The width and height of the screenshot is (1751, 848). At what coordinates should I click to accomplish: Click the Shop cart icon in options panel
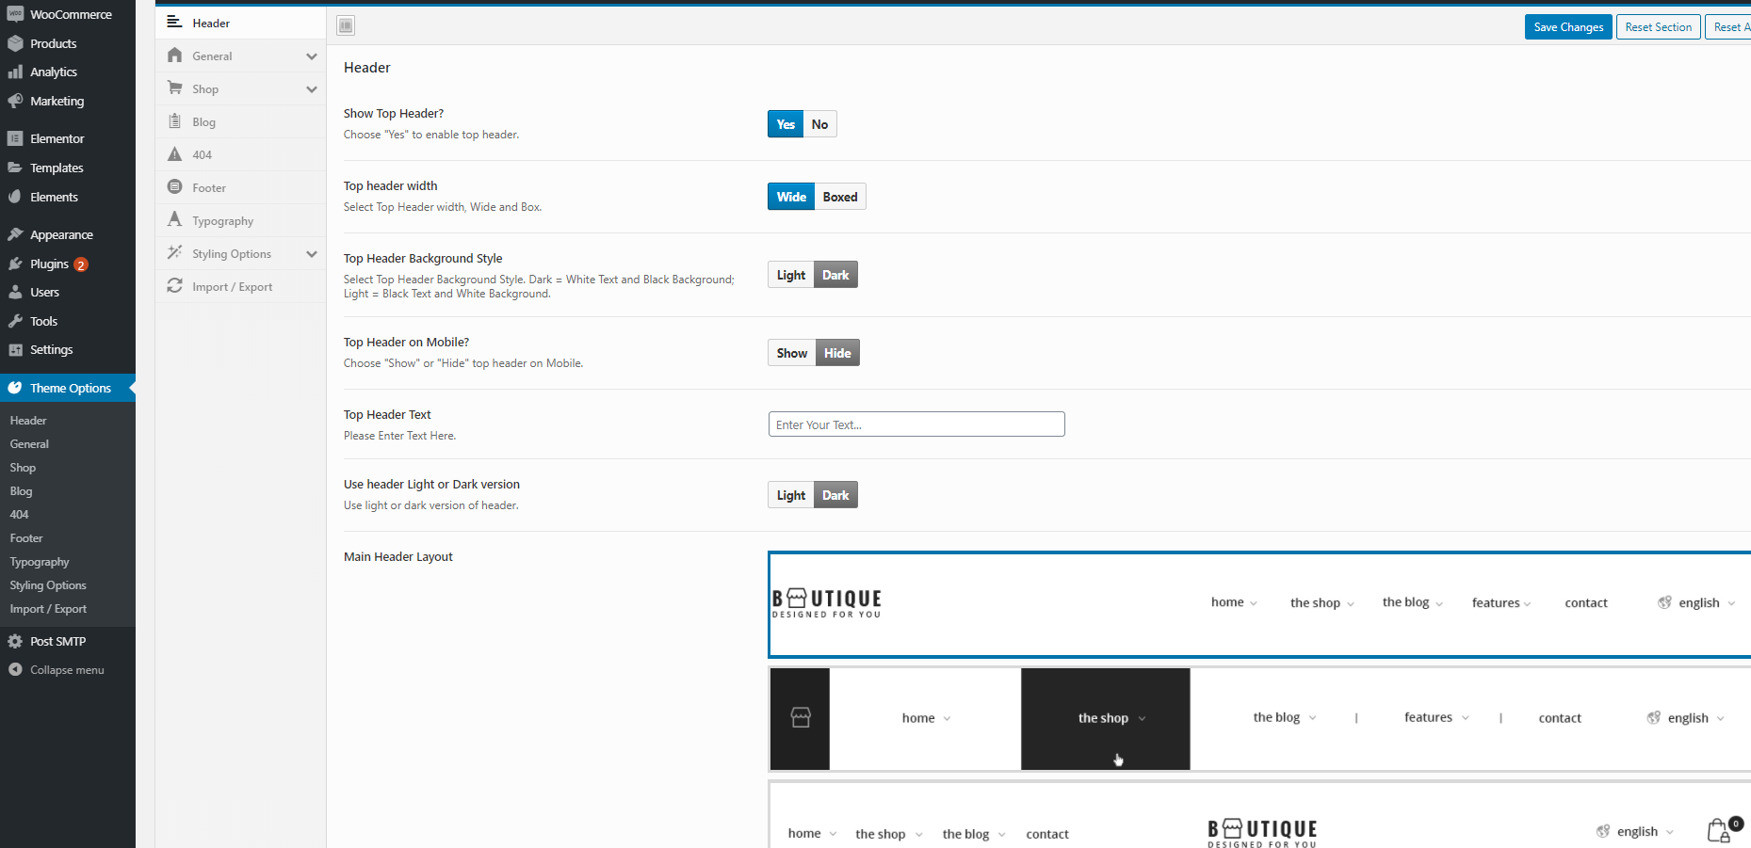(x=174, y=88)
